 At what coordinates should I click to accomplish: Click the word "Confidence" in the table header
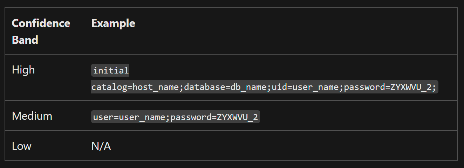41,23
